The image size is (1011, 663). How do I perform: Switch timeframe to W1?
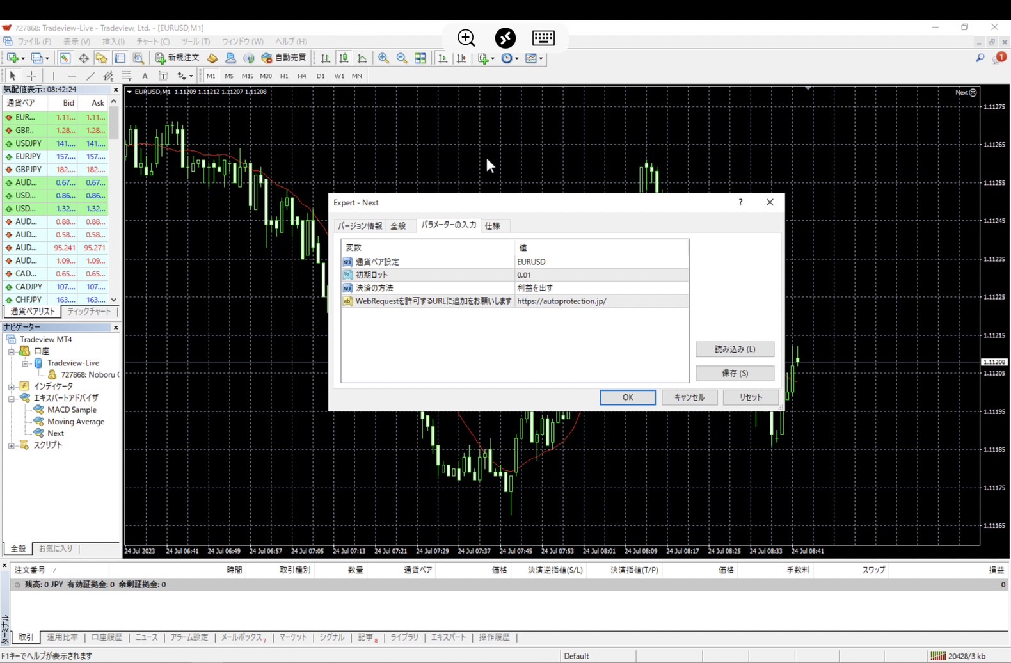(x=339, y=76)
